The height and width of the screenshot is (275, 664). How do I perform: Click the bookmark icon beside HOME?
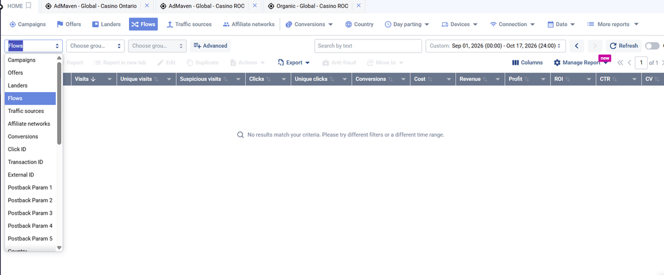click(29, 6)
